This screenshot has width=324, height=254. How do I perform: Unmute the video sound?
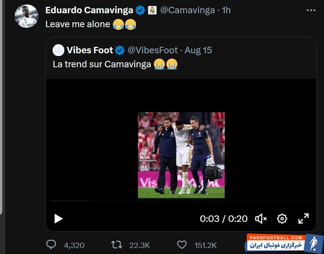point(261,218)
